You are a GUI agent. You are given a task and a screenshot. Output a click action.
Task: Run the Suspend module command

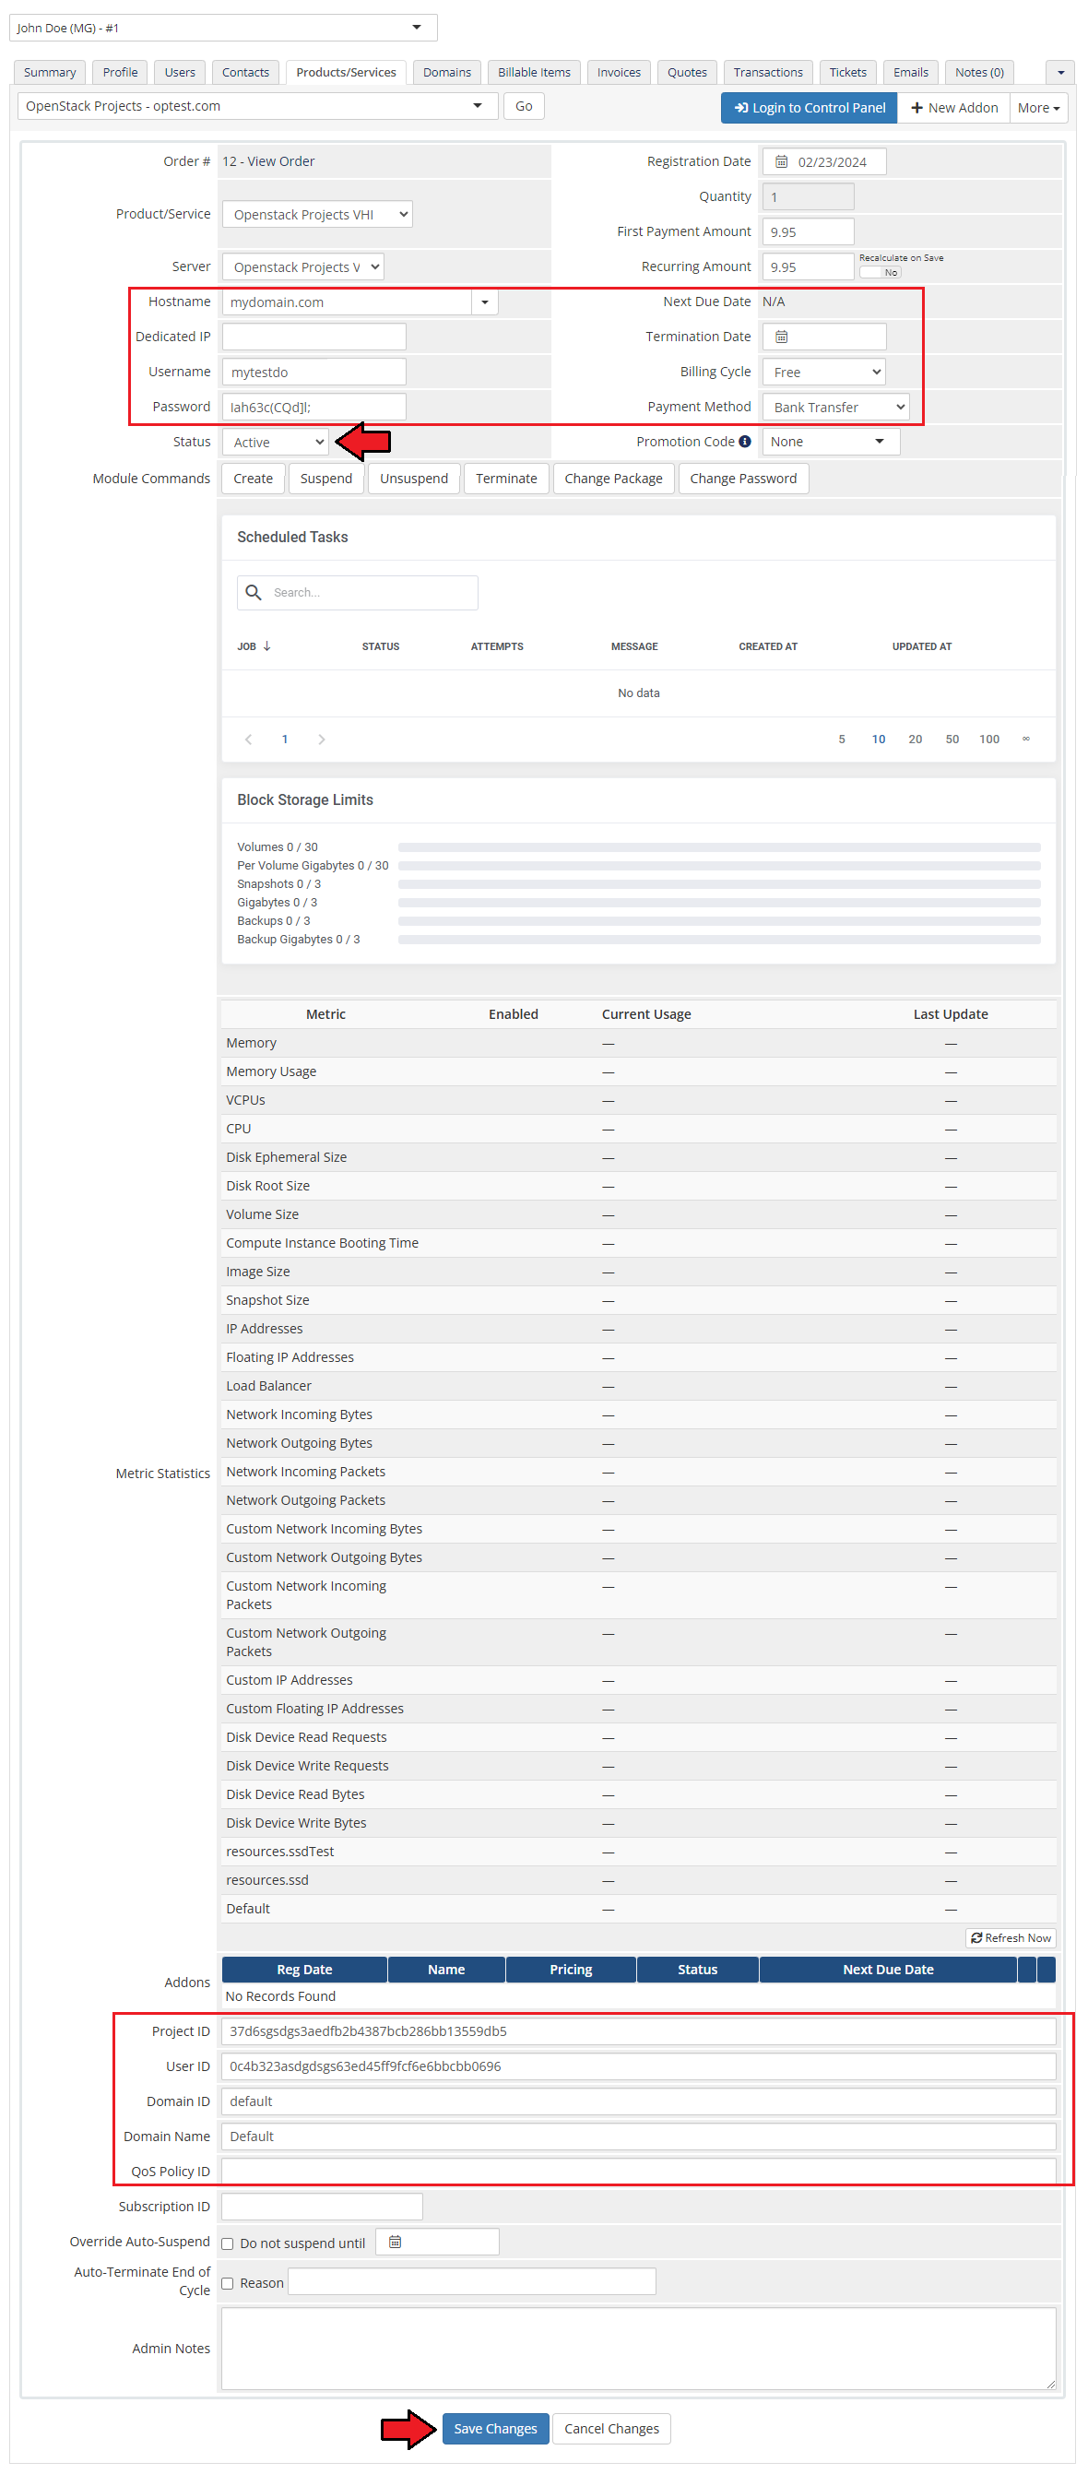tap(325, 479)
